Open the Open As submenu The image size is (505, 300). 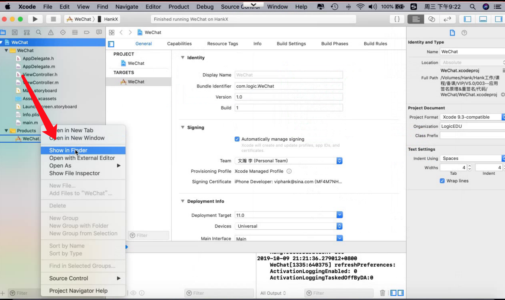point(83,165)
